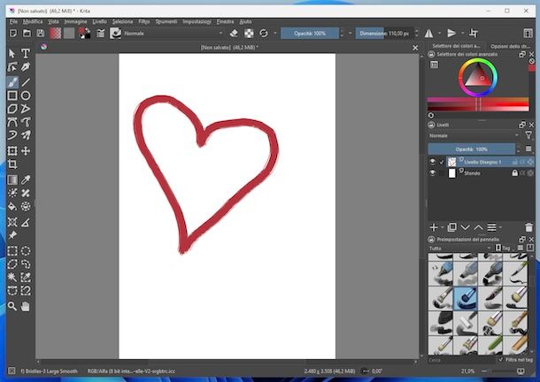Select the Freehand Brush tool

point(12,81)
